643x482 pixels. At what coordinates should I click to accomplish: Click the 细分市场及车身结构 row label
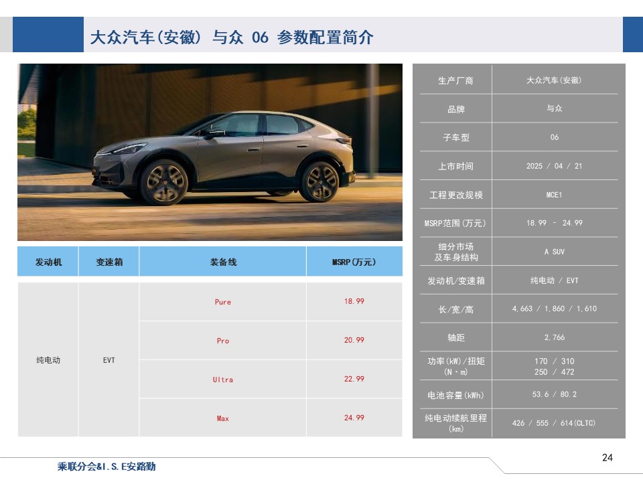click(455, 252)
